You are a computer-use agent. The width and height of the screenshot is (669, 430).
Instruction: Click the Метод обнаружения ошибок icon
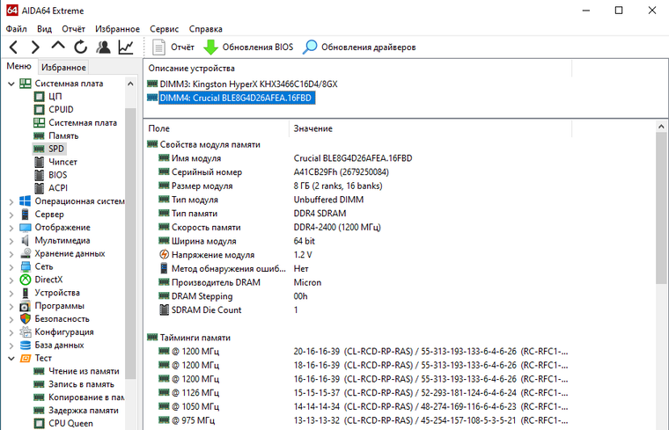pyautogui.click(x=164, y=268)
